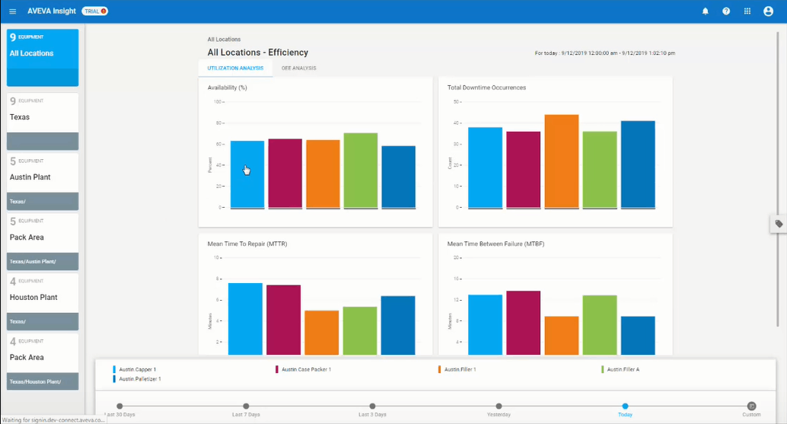Set time range to Yesterday

[499, 406]
